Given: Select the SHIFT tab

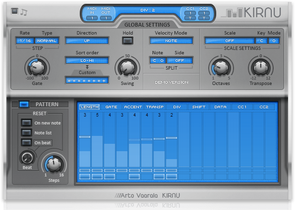Looking at the screenshot, I should click(199, 107).
